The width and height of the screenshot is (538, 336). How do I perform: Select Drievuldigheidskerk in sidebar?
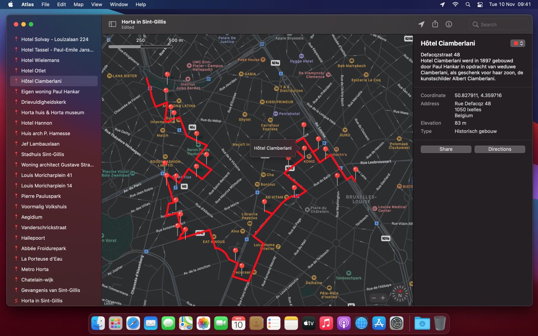click(54, 102)
